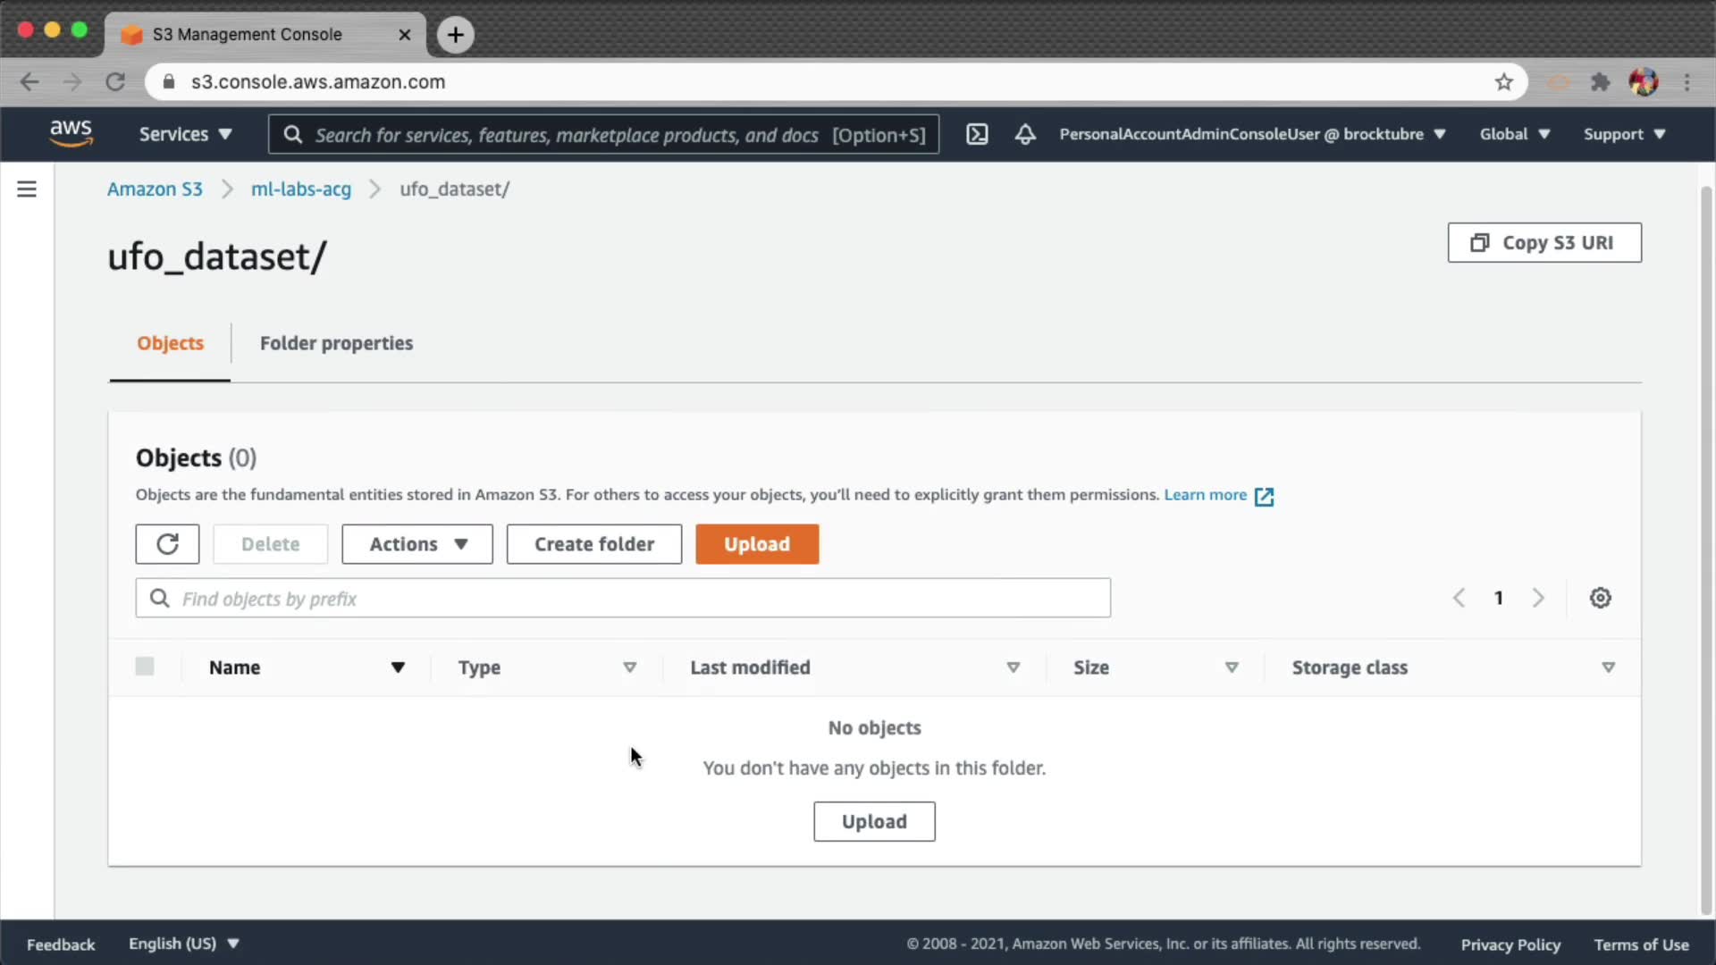Open the Services dropdown menu
The height and width of the screenshot is (965, 1716).
185,134
